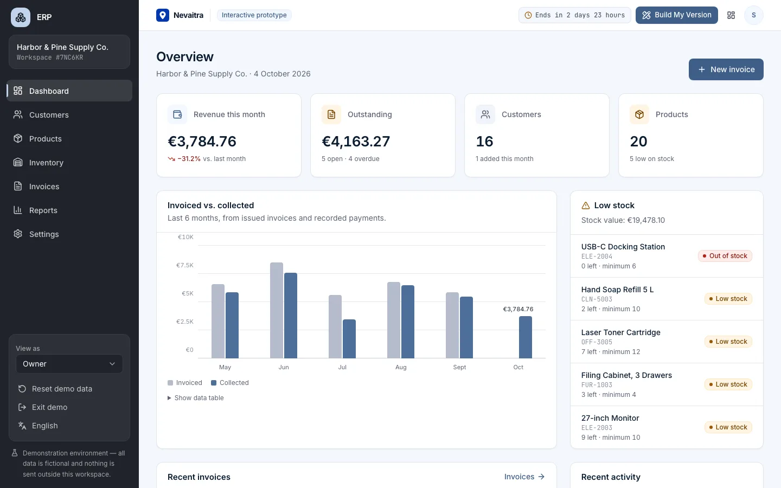This screenshot has width=781, height=488.
Task: Click the Reports bar chart icon
Action: point(18,210)
